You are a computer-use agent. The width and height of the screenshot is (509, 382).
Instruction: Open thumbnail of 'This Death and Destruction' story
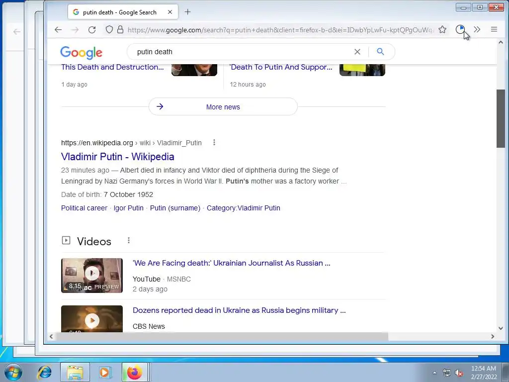click(x=194, y=70)
